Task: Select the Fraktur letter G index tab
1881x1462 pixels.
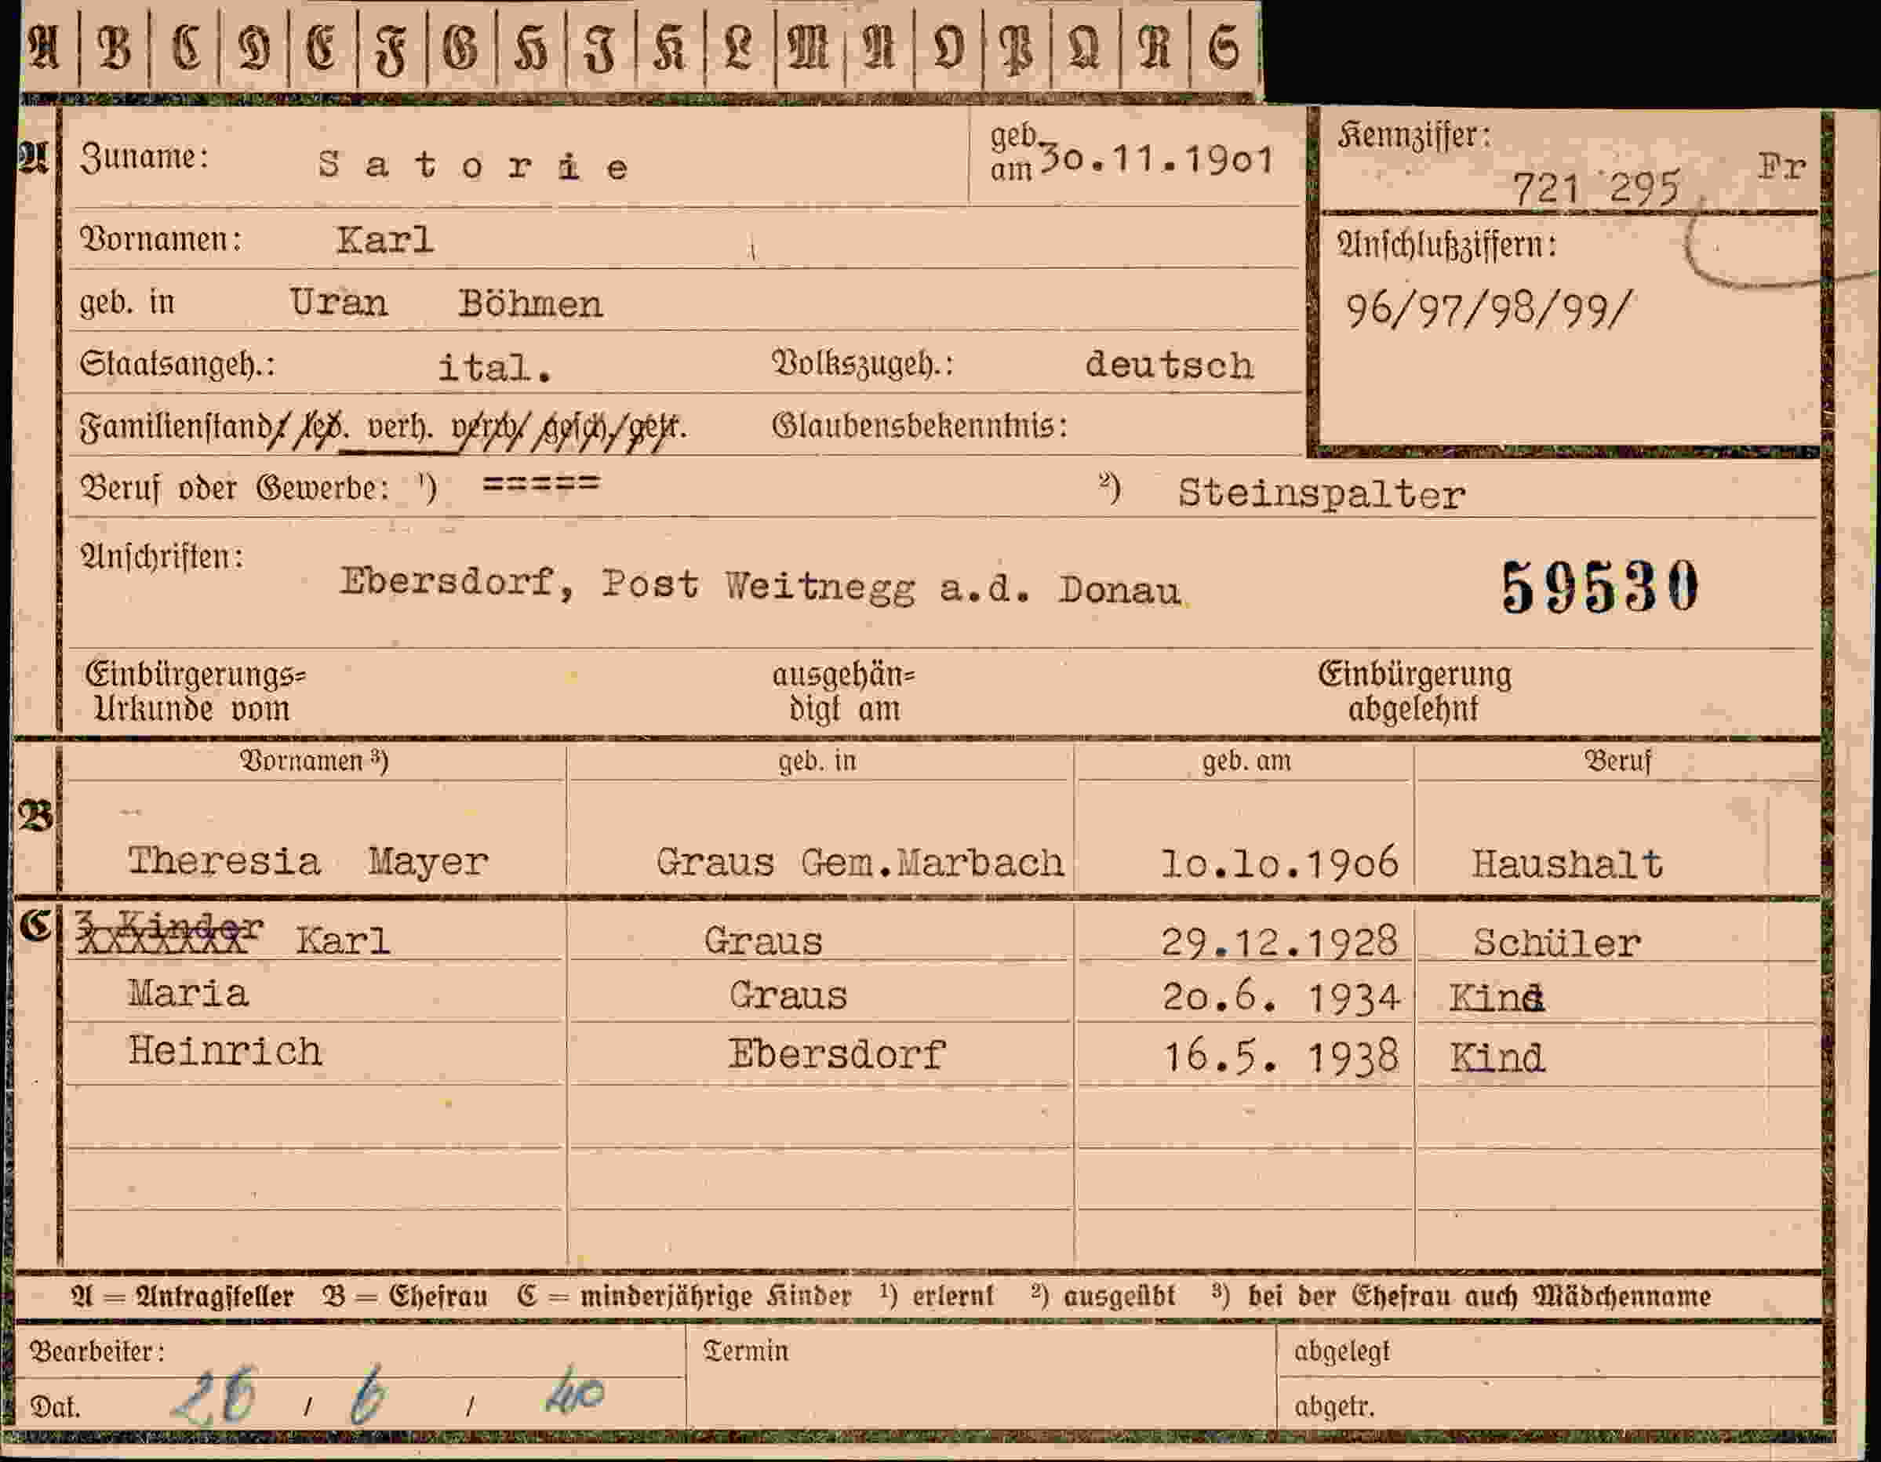Action: (x=460, y=47)
